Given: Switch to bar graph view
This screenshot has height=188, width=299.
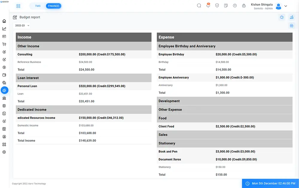Looking at the screenshot, I should click(292, 17).
